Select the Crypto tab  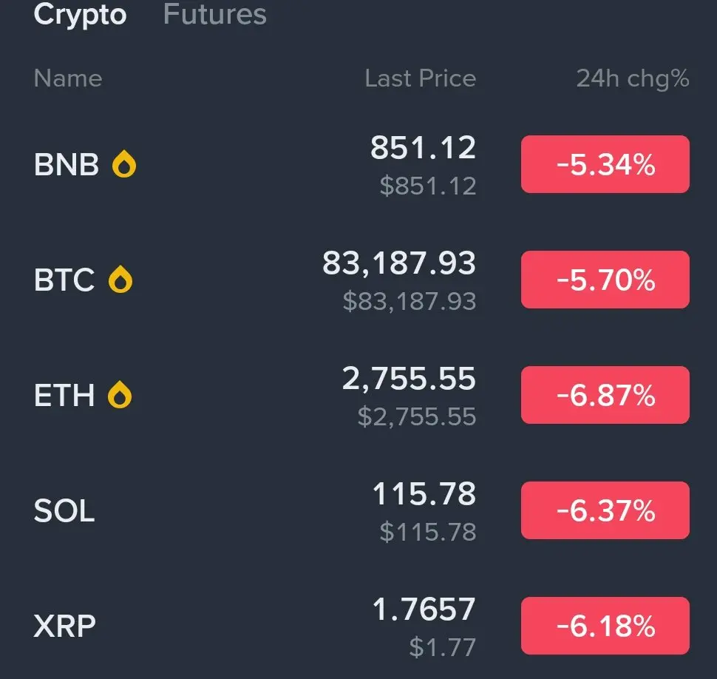click(80, 15)
